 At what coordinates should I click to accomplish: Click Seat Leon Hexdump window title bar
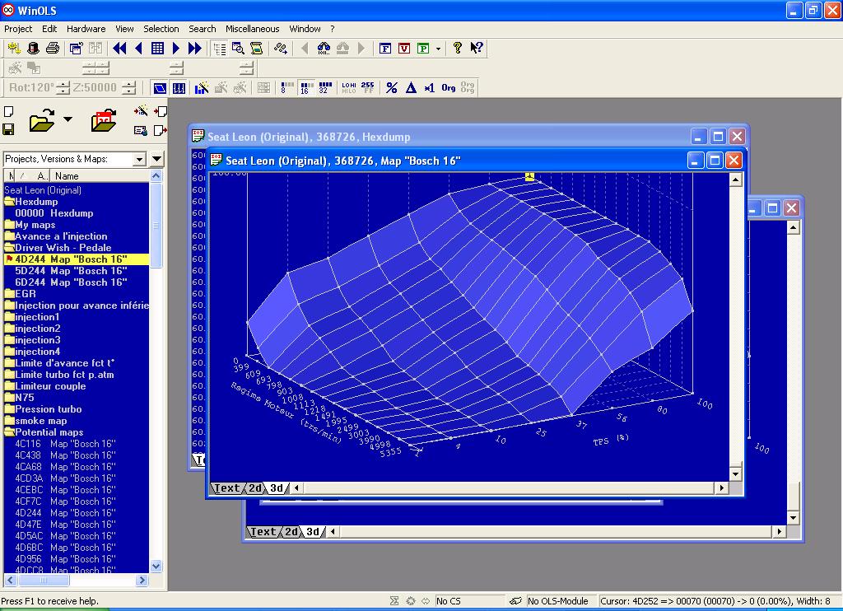tap(441, 137)
